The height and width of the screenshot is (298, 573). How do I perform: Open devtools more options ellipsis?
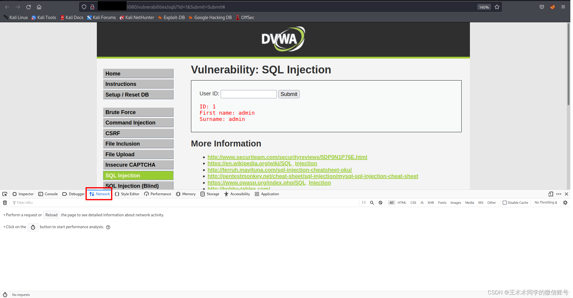pos(559,194)
